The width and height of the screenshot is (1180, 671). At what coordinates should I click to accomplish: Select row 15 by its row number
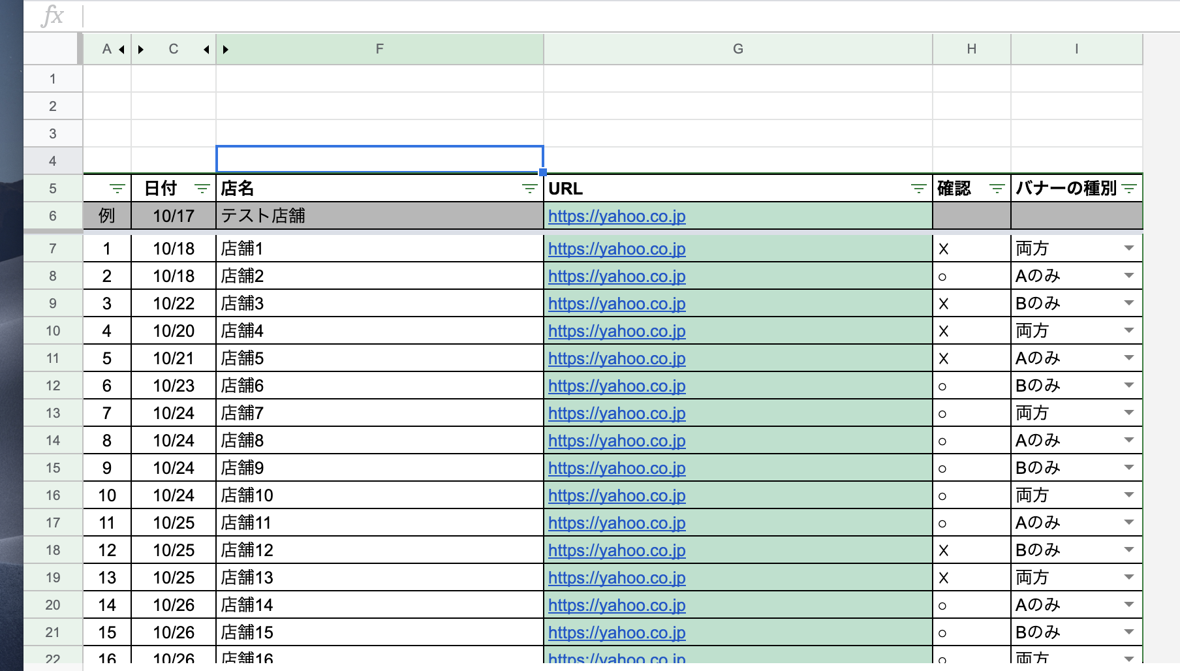(x=52, y=467)
